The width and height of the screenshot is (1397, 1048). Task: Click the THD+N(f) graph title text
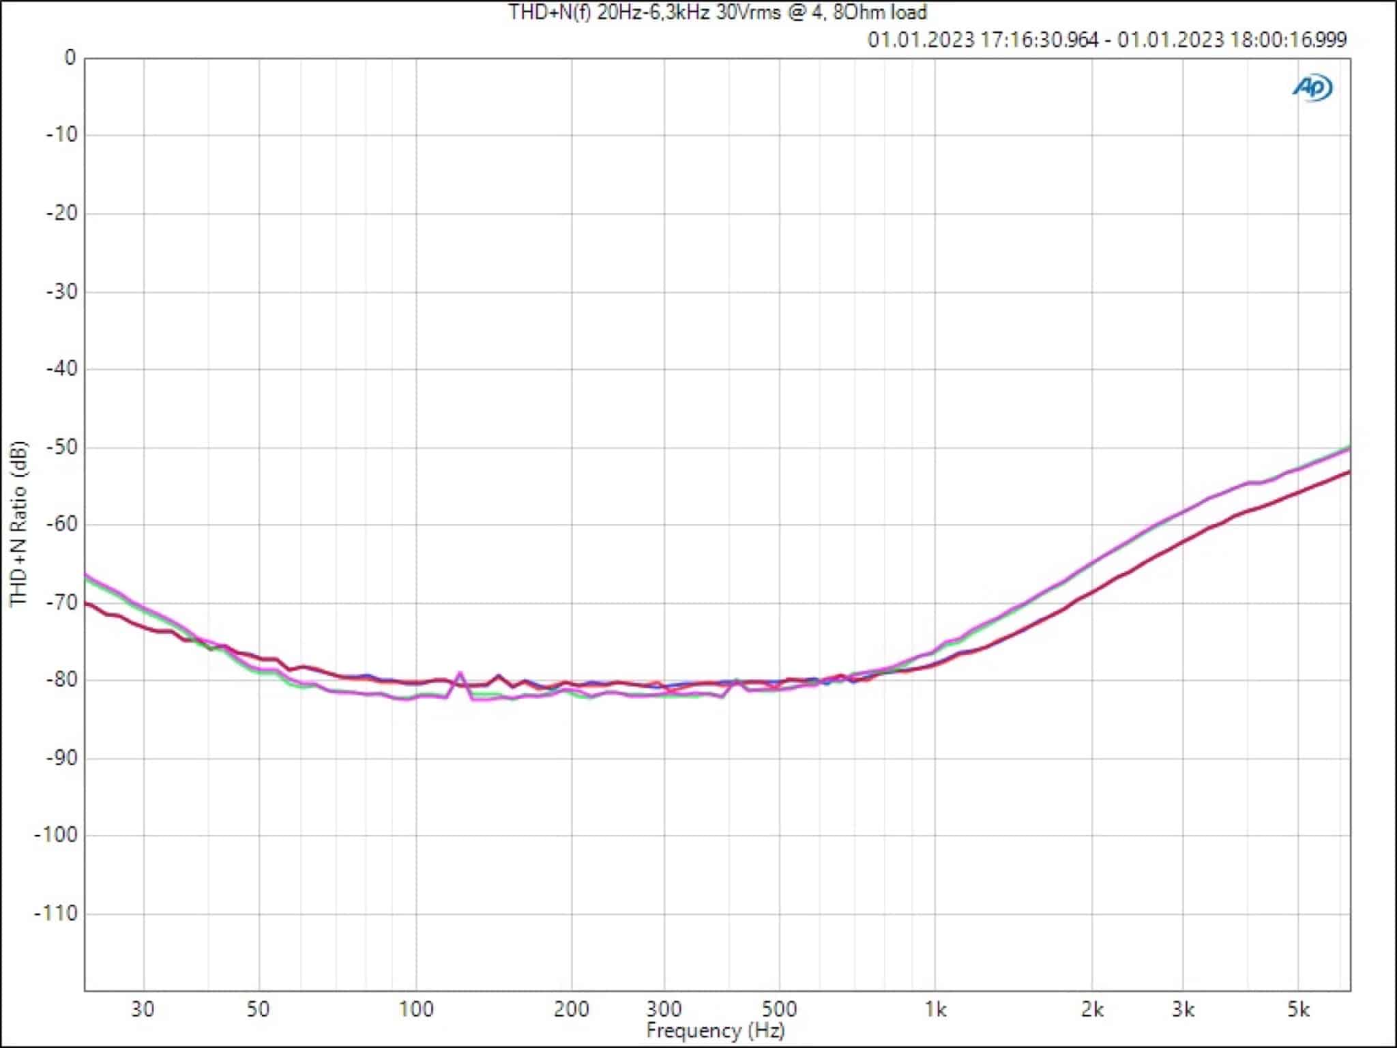[x=717, y=12]
